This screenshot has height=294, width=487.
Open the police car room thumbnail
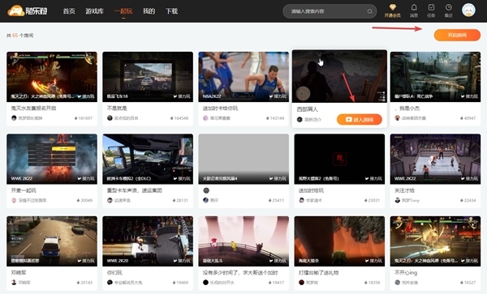point(52,241)
